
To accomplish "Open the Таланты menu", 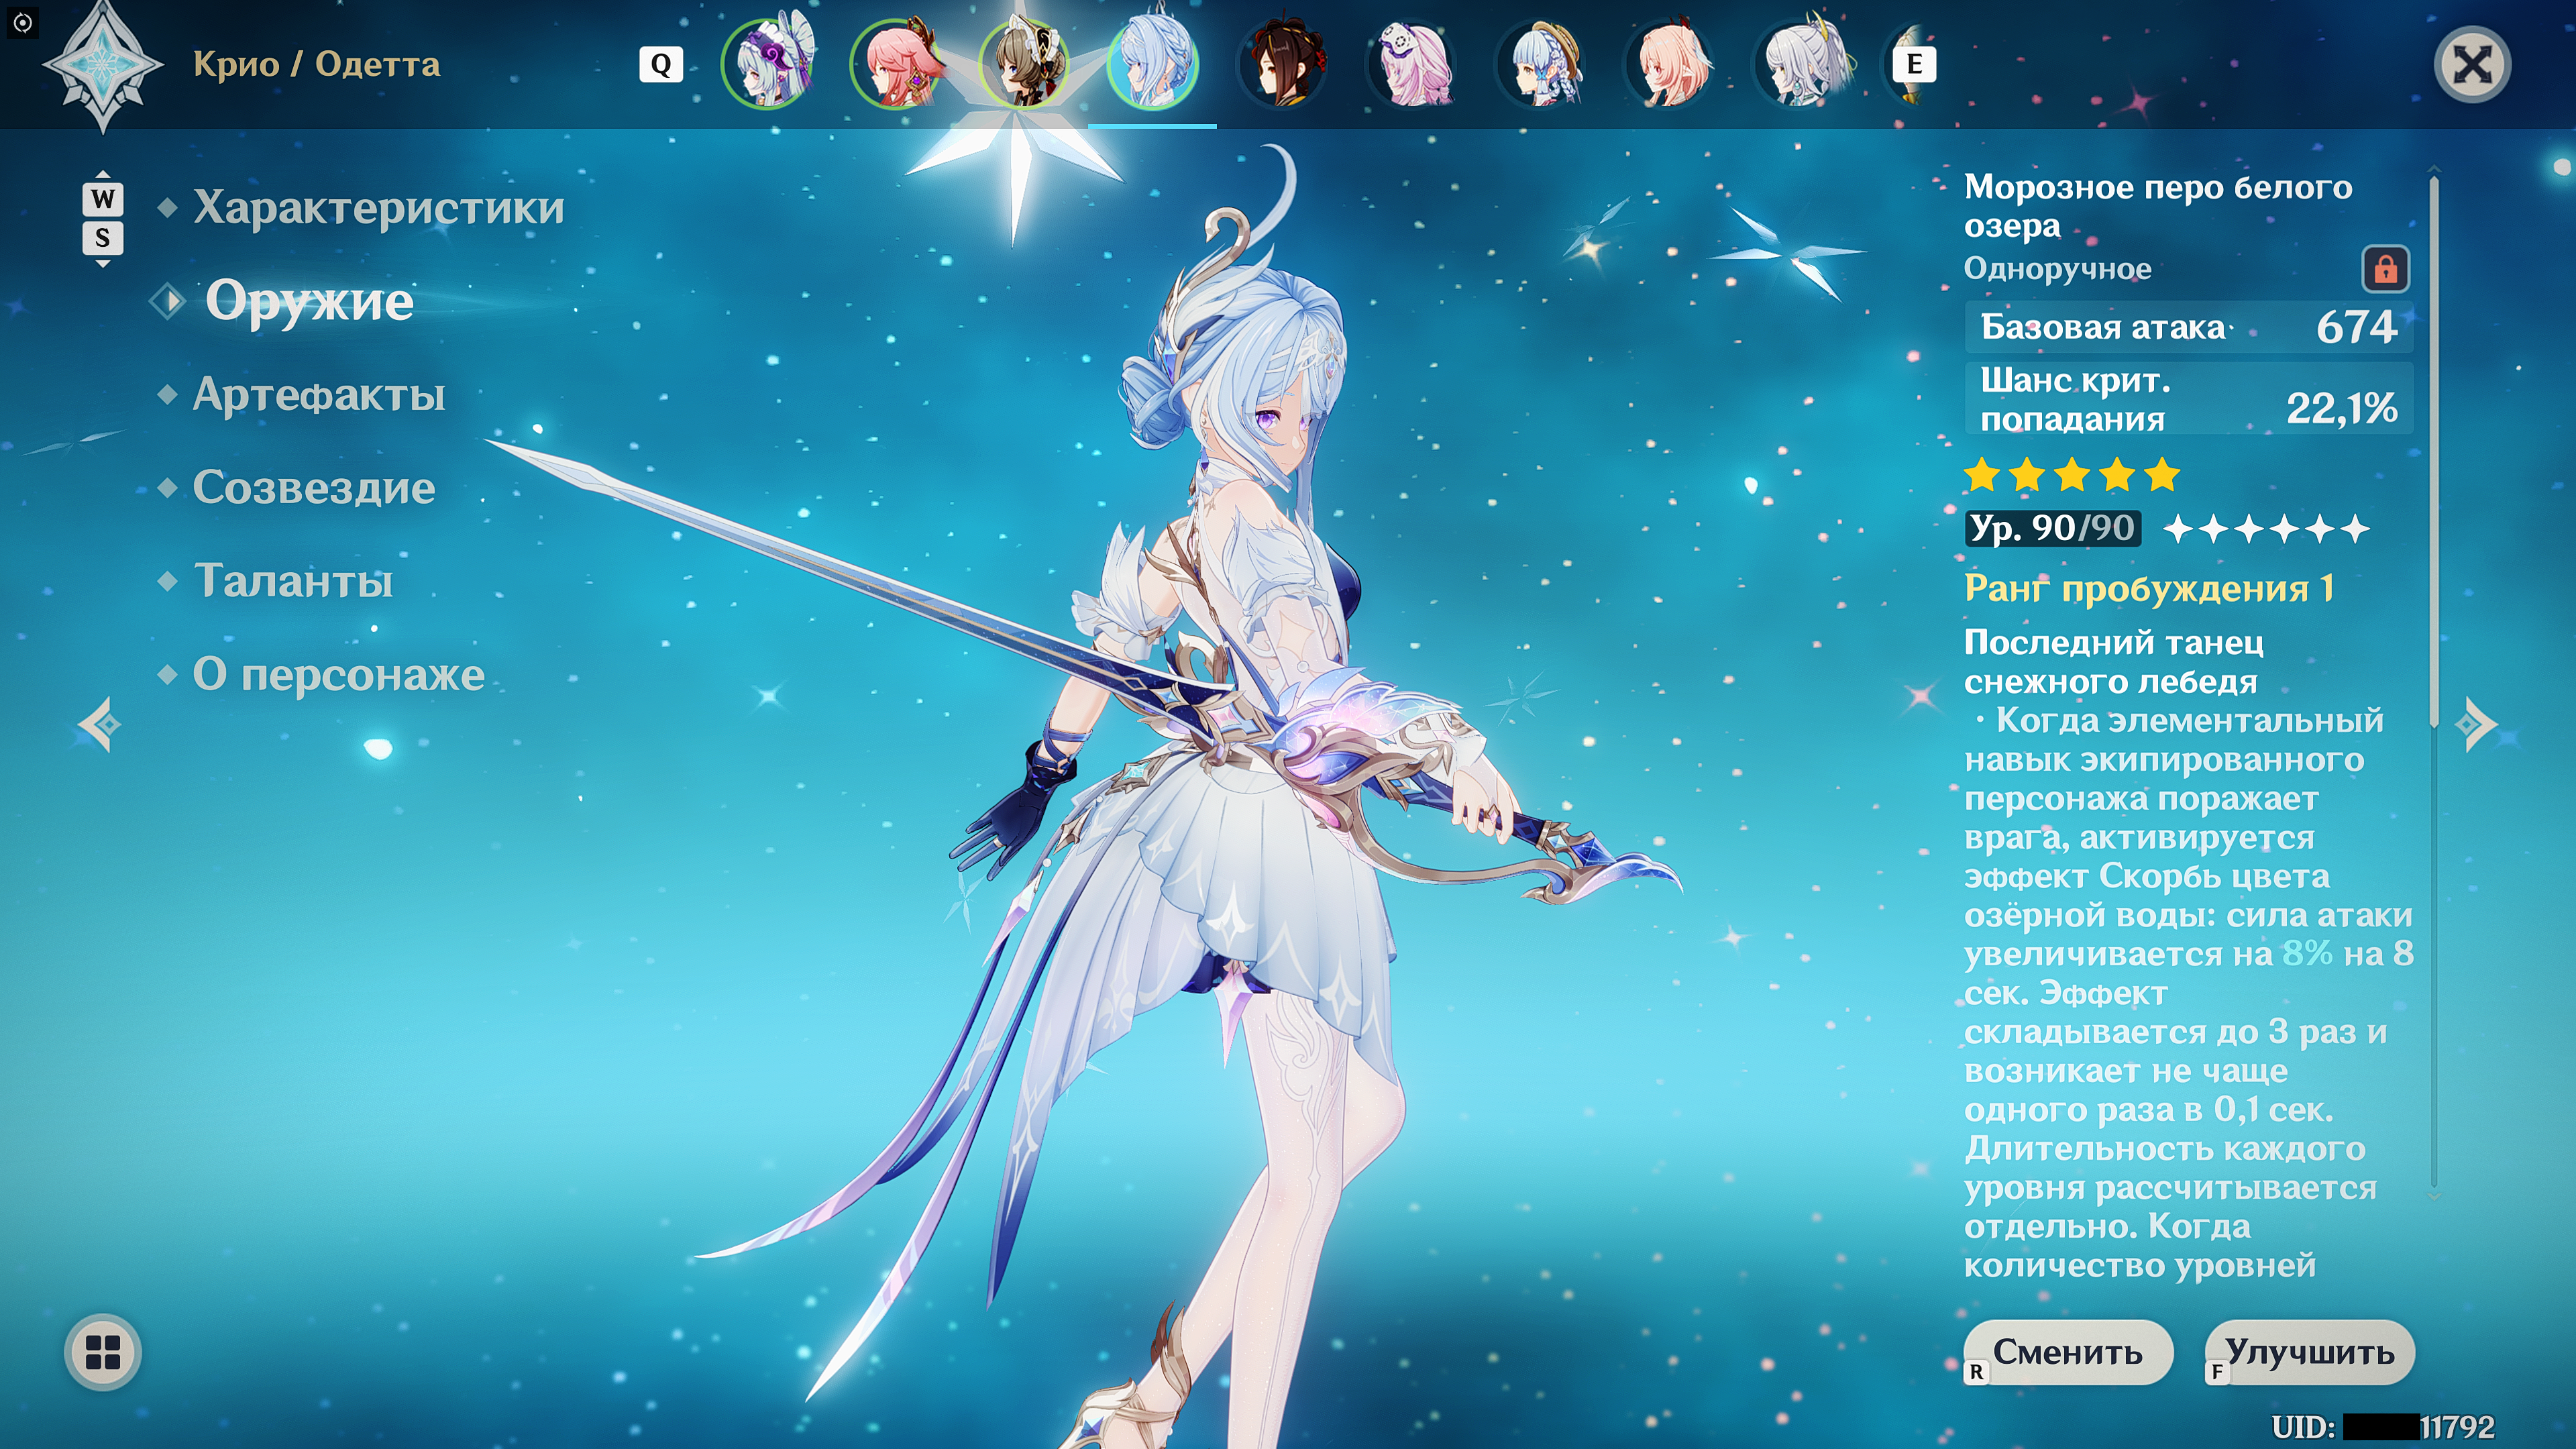I will pos(292,581).
